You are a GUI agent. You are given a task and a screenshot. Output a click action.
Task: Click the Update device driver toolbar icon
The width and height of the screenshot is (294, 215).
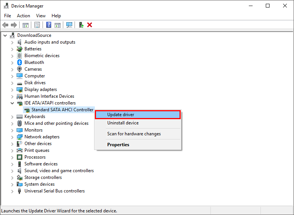click(81, 25)
